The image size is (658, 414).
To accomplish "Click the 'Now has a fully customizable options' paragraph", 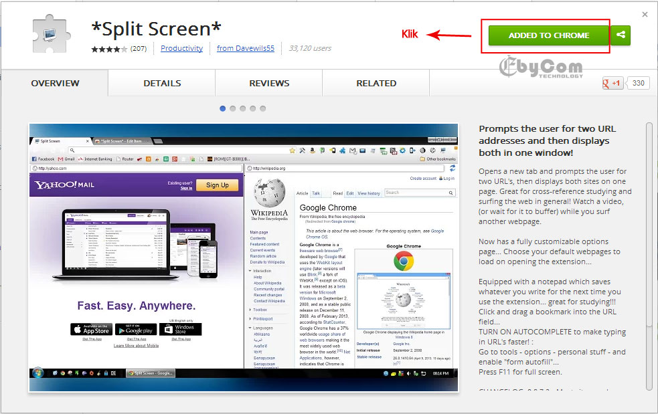I will (x=550, y=251).
